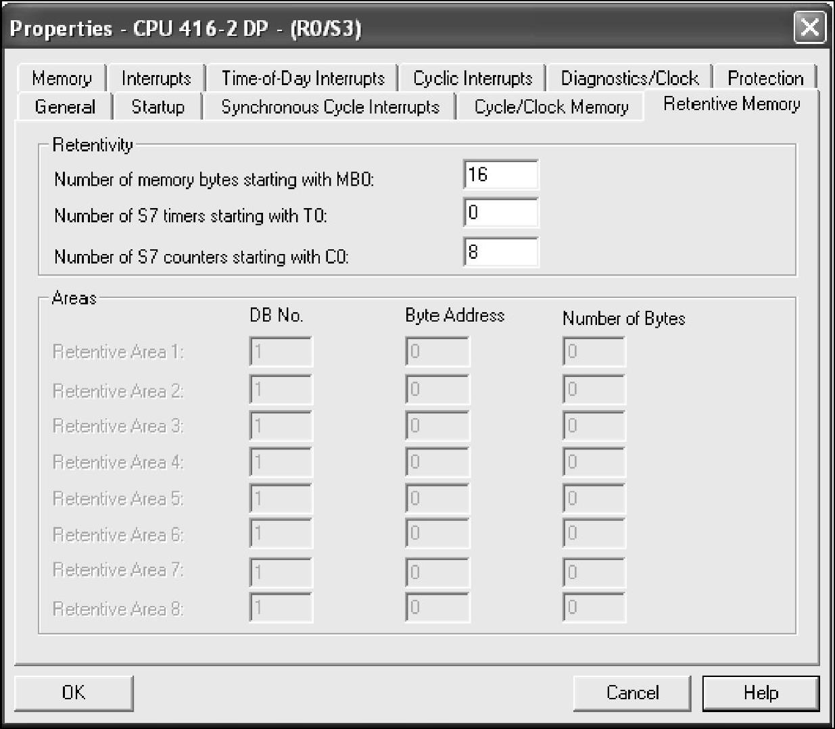Open Help for this dialog
The height and width of the screenshot is (729, 835).
click(761, 693)
